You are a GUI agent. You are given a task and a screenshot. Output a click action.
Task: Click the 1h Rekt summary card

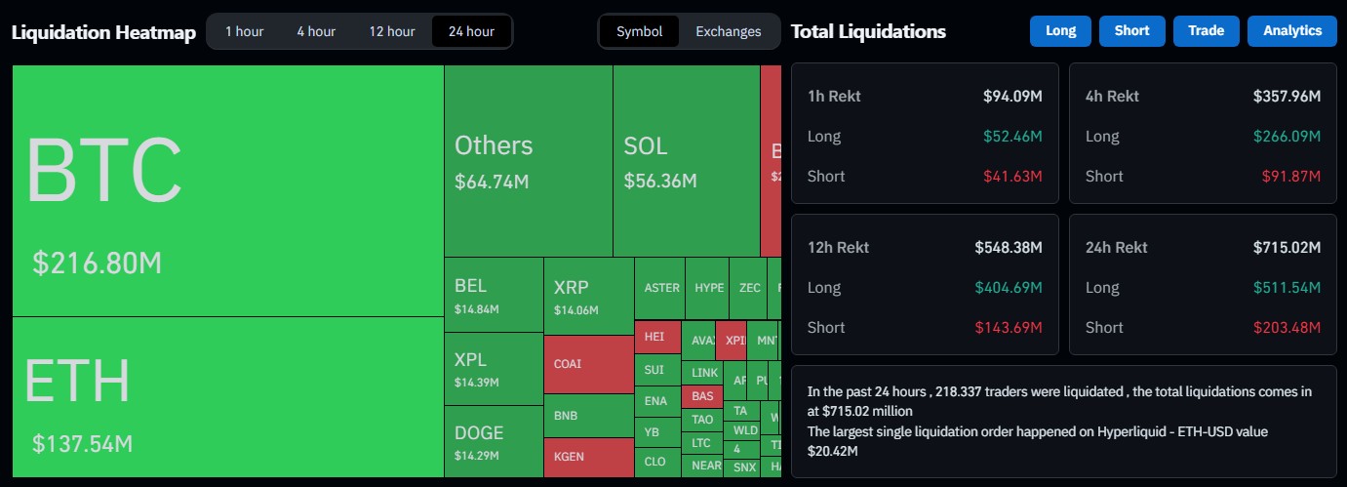click(x=924, y=133)
